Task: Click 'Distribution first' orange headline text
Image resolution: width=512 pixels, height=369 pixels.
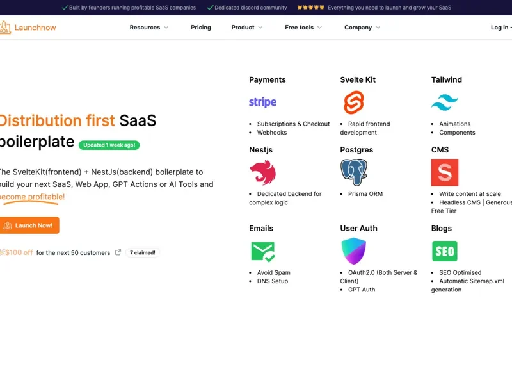Action: click(x=57, y=120)
